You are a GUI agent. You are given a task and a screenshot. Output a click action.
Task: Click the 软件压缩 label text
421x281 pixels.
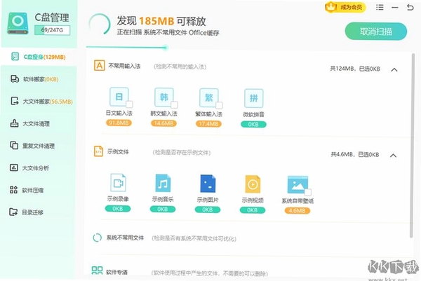(x=32, y=190)
